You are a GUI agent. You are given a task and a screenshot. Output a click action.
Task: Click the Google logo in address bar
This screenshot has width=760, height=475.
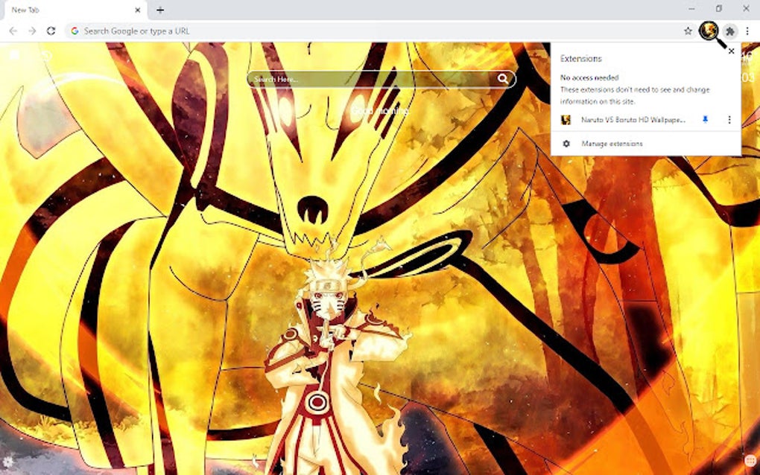click(x=75, y=31)
